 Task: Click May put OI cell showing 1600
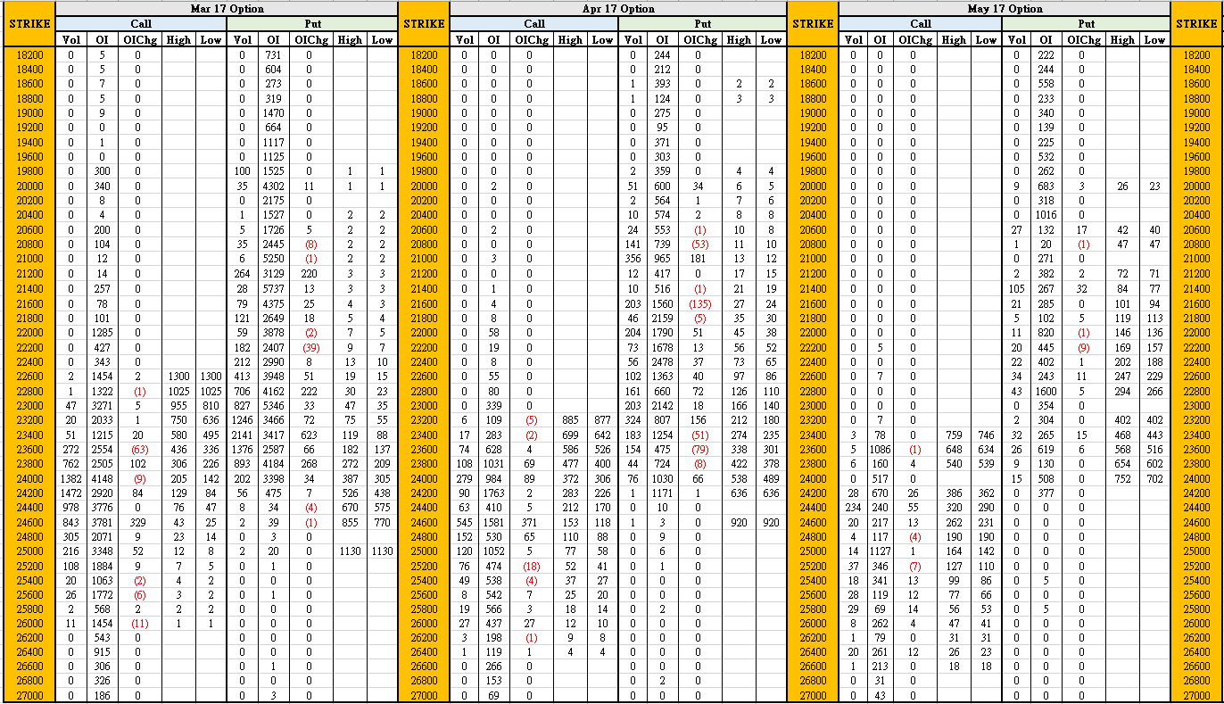point(1046,390)
